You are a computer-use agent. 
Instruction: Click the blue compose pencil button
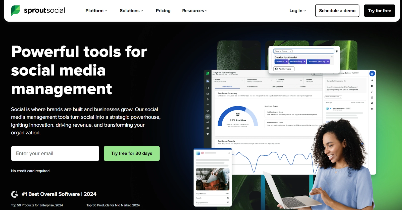pyautogui.click(x=372, y=74)
